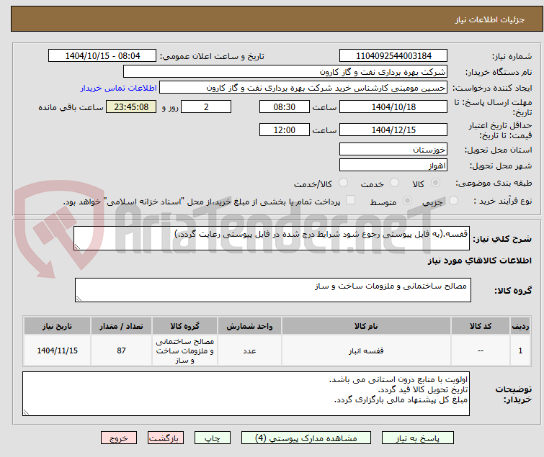Viewport: 544px width, 457px height.
Task: Click the unit cell عدد
Action: [249, 350]
